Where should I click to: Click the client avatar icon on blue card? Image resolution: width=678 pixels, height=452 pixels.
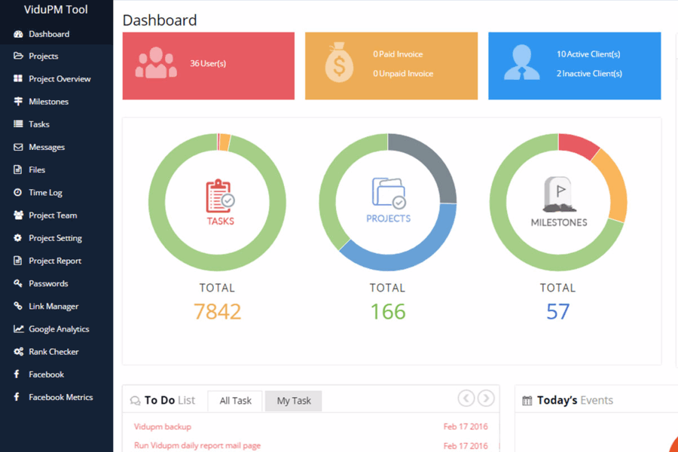coord(521,63)
